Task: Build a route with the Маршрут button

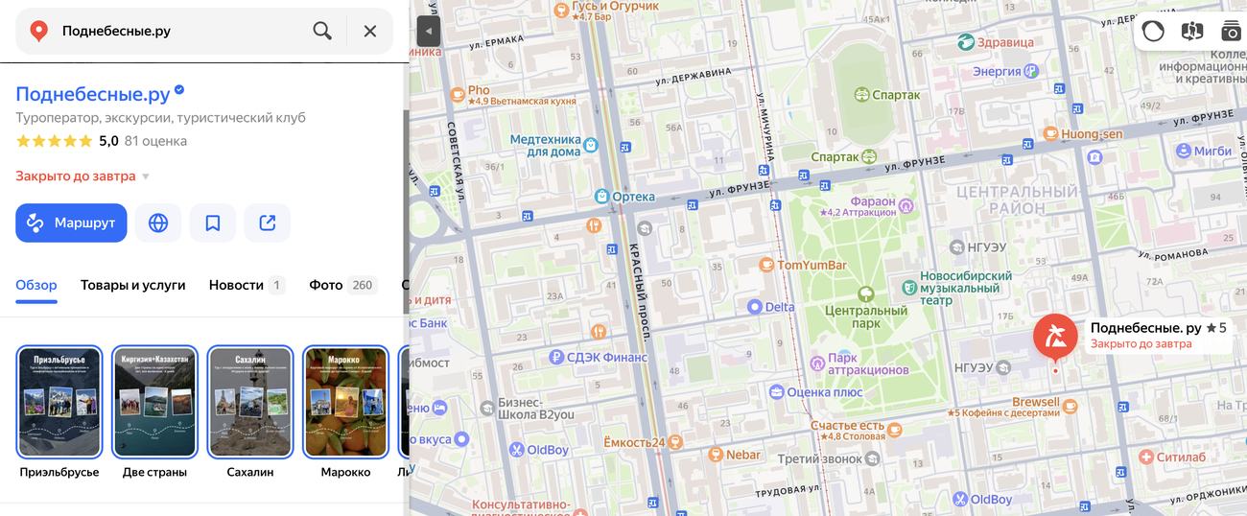Action: click(x=71, y=223)
